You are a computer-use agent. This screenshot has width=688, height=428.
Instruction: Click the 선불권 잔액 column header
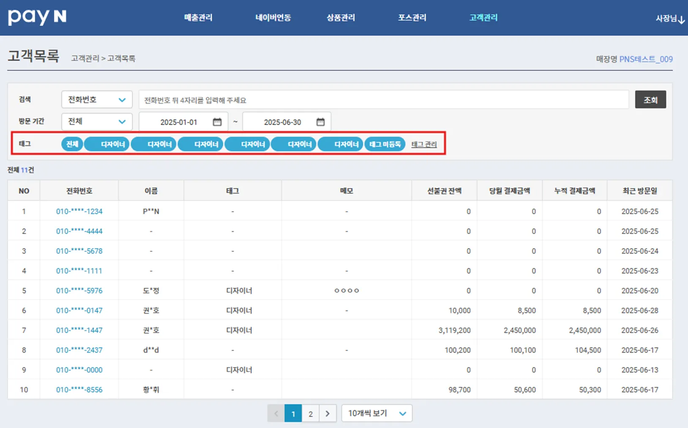point(444,191)
